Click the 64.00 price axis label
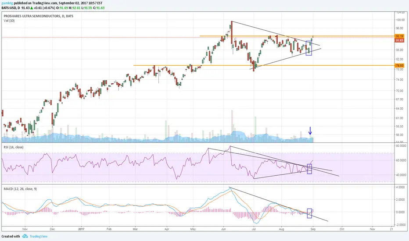The image size is (409, 241). 400,109
